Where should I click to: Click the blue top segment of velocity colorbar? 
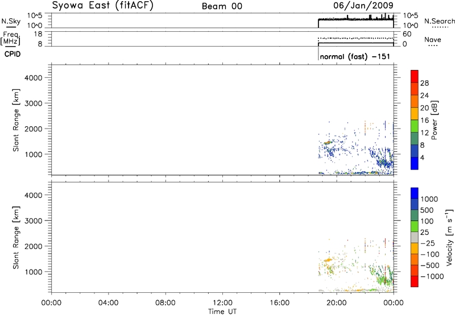pyautogui.click(x=415, y=193)
